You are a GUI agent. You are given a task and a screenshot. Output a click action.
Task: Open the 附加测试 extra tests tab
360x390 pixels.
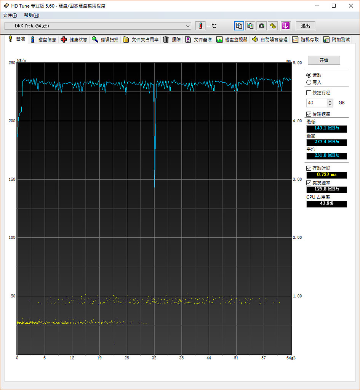(x=336, y=40)
